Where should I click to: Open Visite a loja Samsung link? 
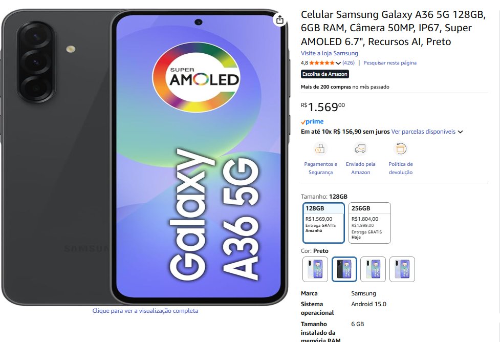[330, 53]
